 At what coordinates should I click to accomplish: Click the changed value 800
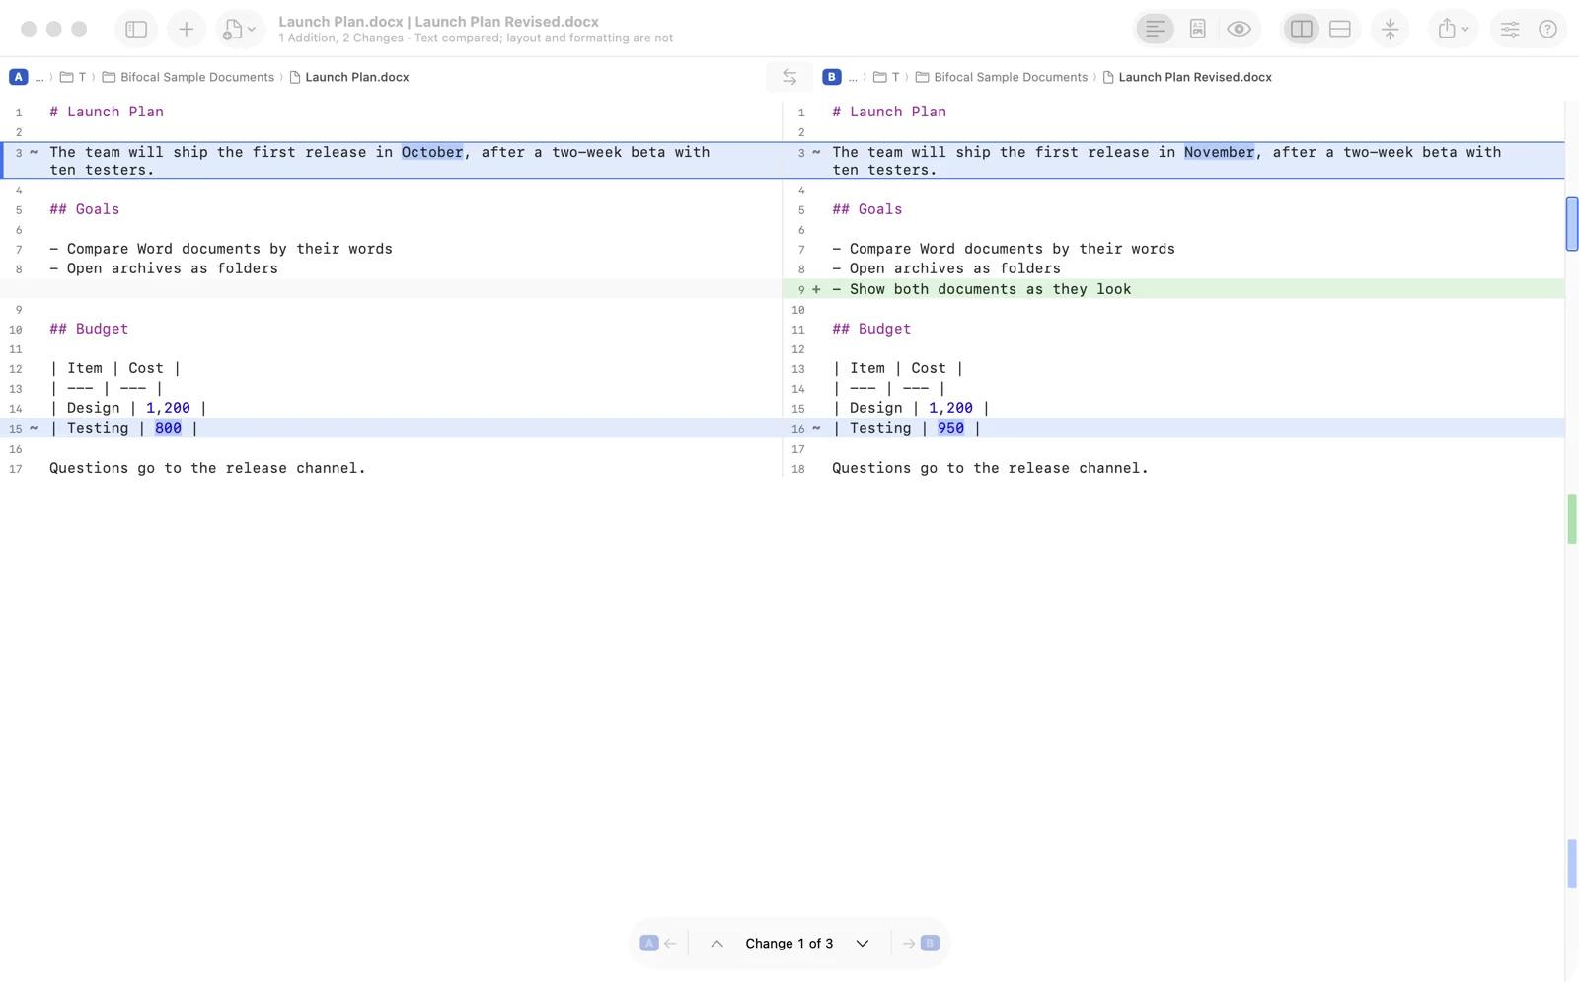(168, 428)
